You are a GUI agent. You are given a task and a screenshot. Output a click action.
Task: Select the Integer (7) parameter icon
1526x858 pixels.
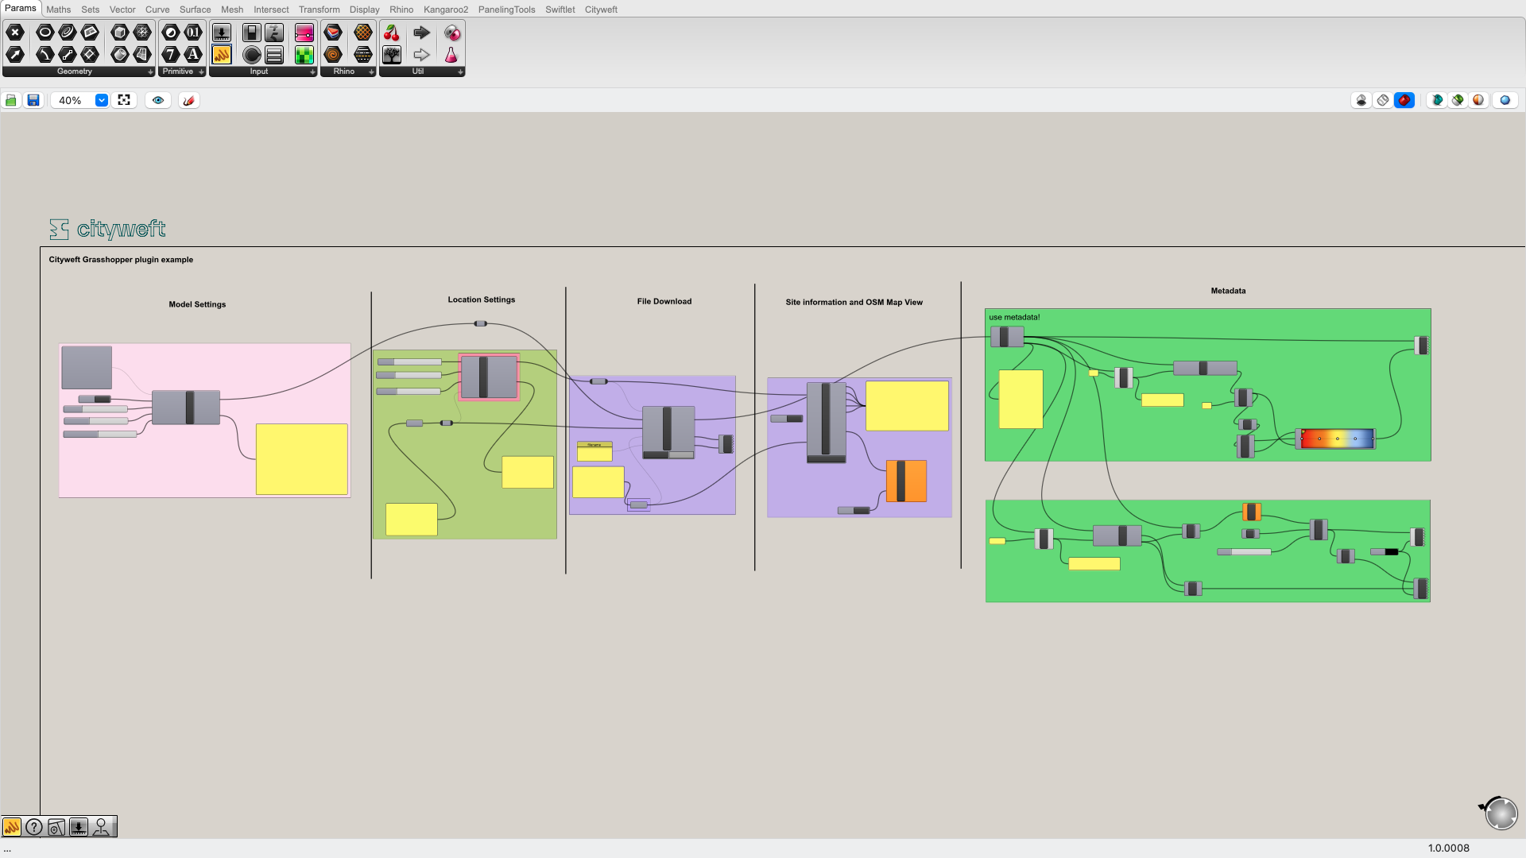[171, 55]
